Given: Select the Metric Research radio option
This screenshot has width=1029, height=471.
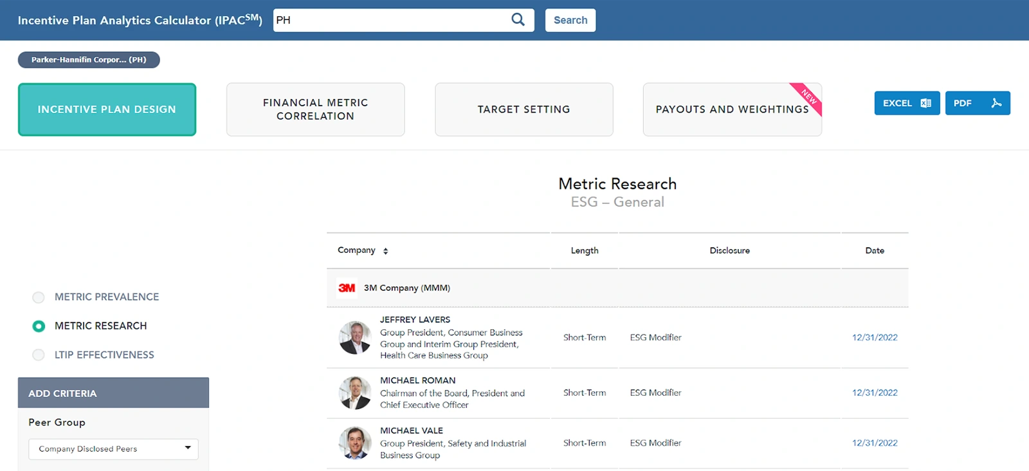Looking at the screenshot, I should 39,326.
